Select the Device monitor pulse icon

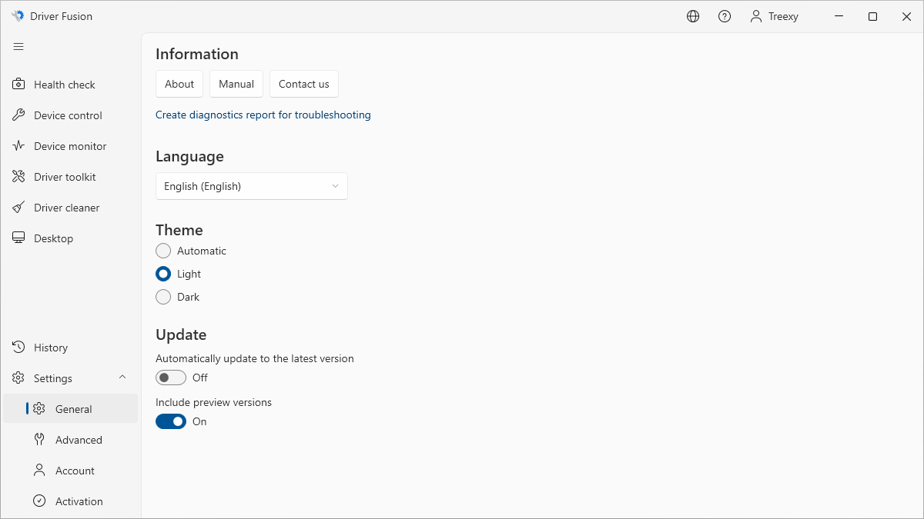tap(18, 146)
